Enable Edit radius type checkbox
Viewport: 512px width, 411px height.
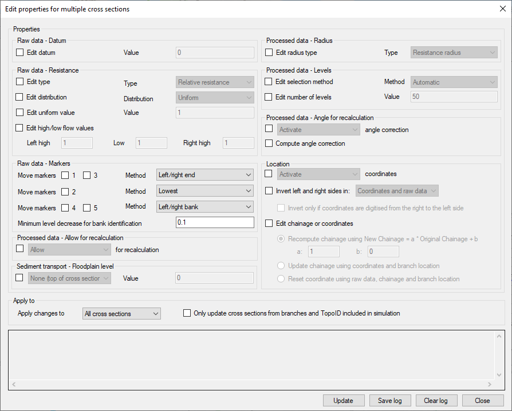click(269, 52)
